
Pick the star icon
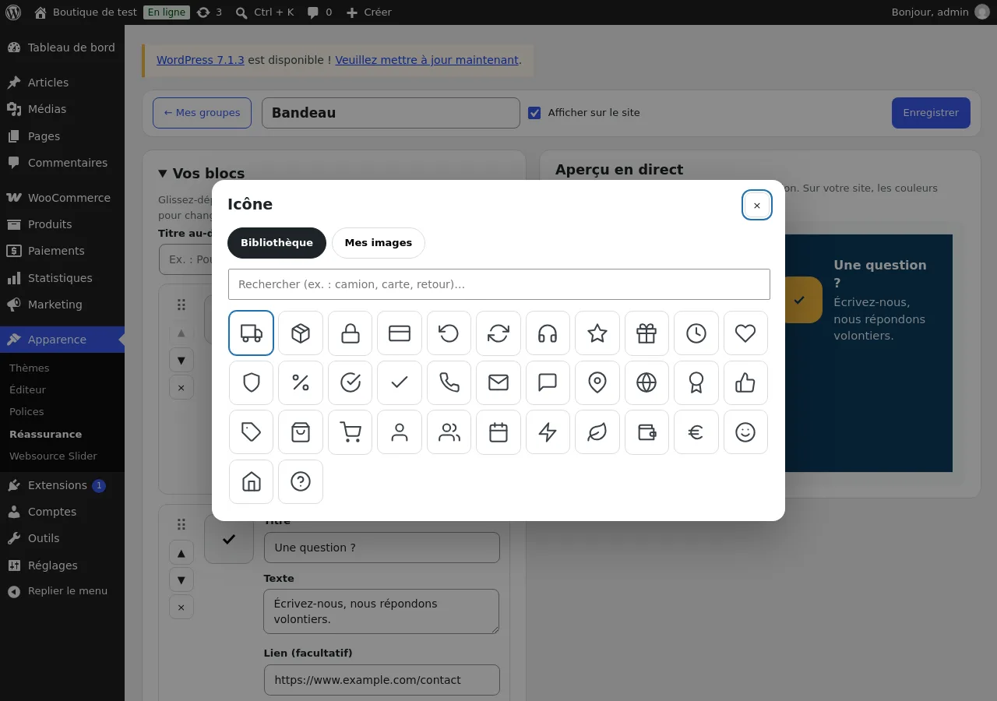(597, 333)
